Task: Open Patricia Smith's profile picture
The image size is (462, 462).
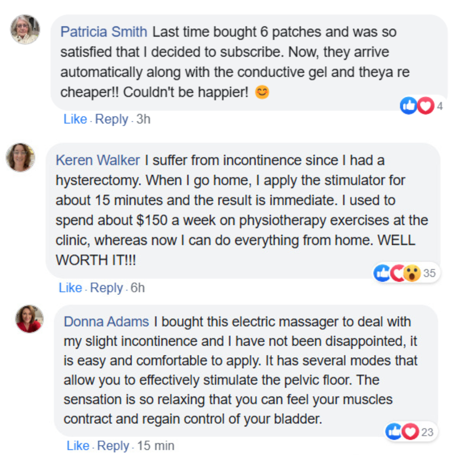Action: [24, 29]
